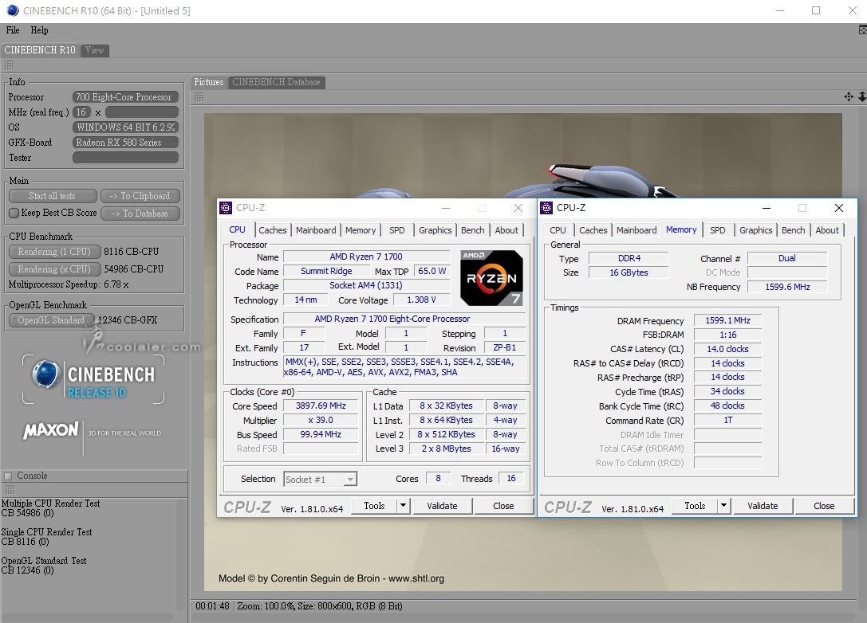Open the Tools dropdown arrow in the CPU tab window
The image size is (867, 623).
[403, 506]
